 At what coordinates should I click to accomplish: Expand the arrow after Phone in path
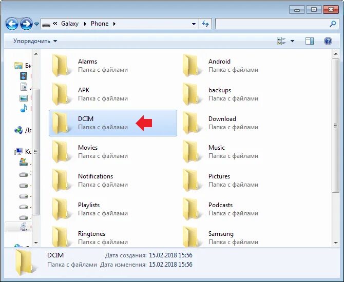(114, 24)
